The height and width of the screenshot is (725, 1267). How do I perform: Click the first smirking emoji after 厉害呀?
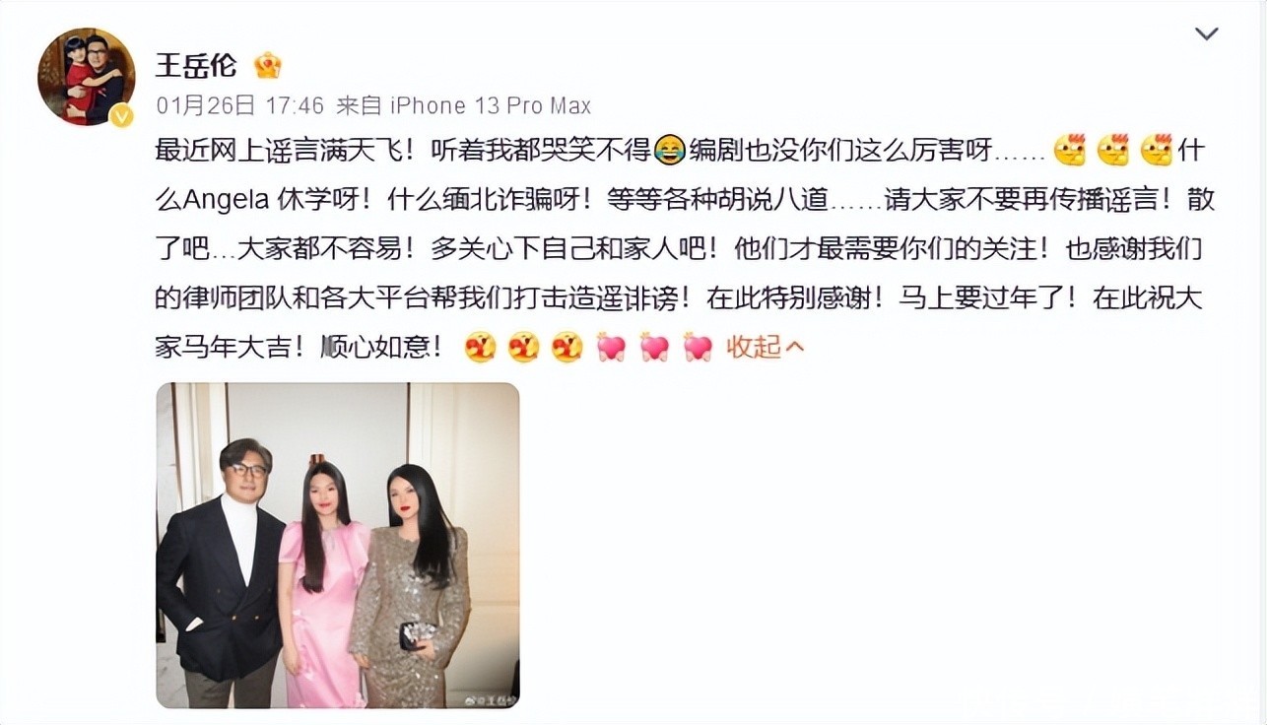[x=1069, y=151]
